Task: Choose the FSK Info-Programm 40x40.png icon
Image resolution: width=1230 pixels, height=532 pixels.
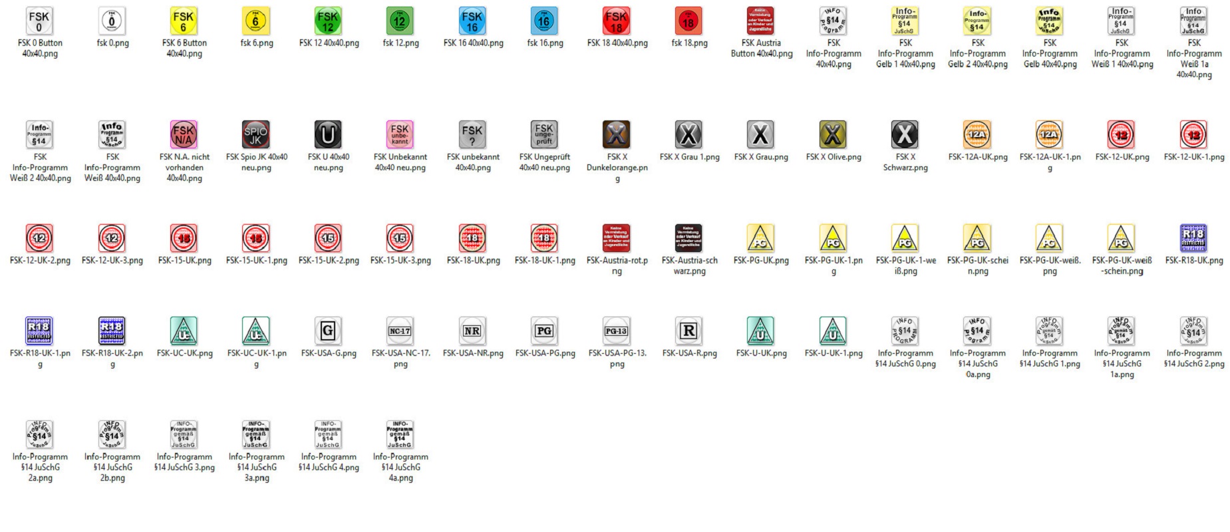Action: [x=834, y=21]
